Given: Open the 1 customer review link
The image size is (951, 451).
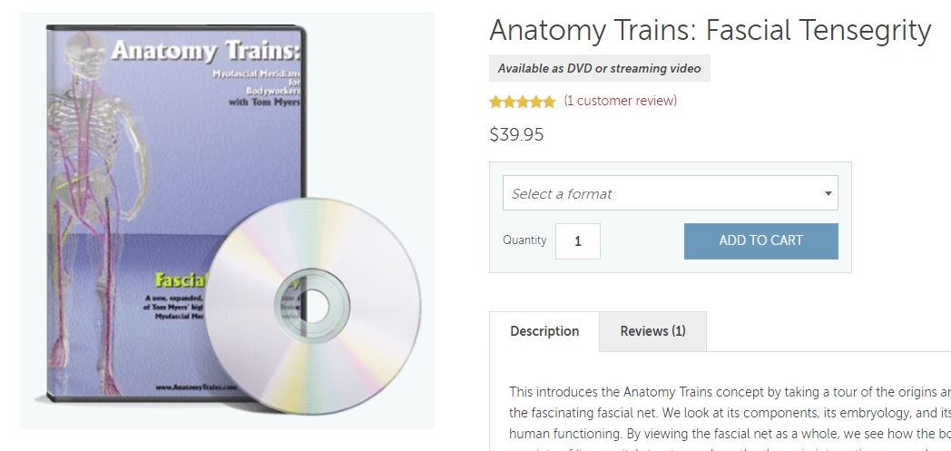Looking at the screenshot, I should pyautogui.click(x=620, y=101).
